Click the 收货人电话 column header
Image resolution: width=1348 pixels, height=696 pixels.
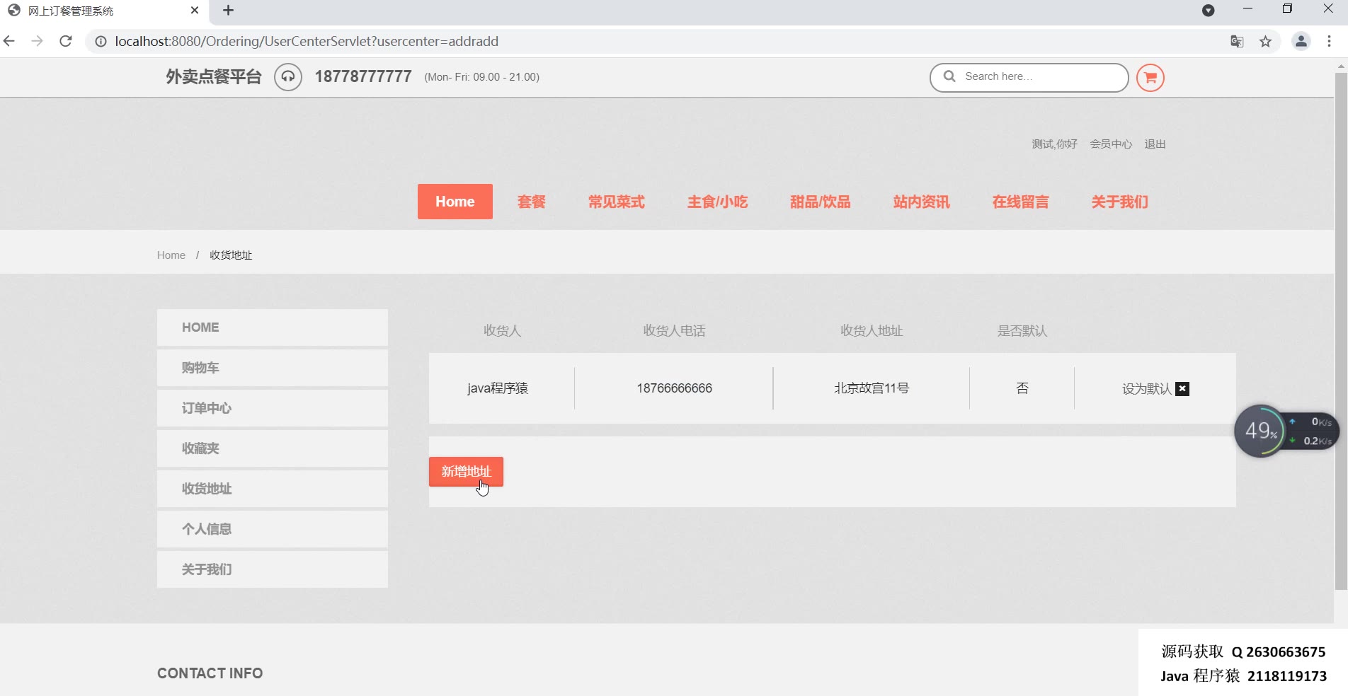(674, 331)
